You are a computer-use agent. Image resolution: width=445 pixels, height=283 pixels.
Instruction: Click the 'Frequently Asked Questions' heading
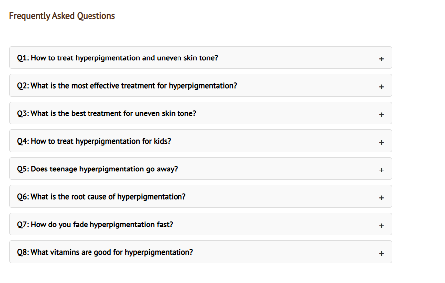click(x=62, y=16)
